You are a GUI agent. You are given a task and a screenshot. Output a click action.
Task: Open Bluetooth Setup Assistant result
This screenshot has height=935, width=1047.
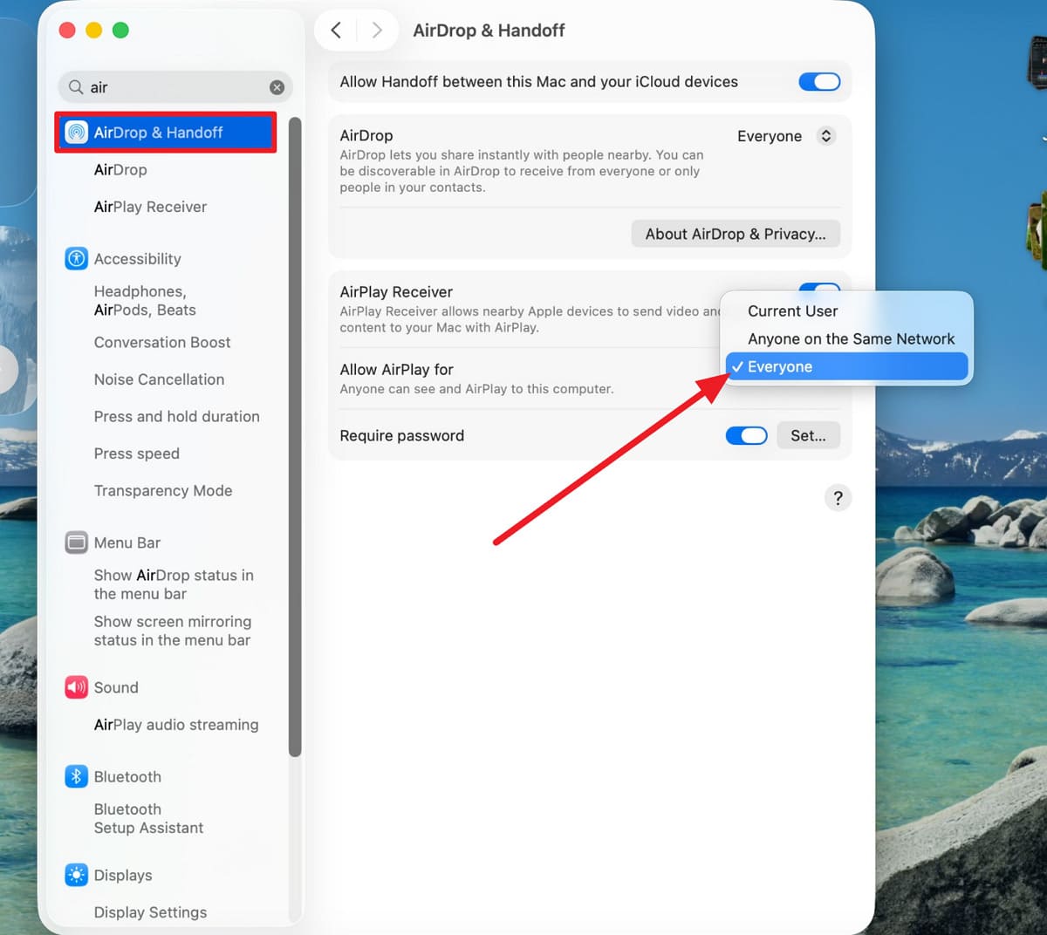point(148,819)
